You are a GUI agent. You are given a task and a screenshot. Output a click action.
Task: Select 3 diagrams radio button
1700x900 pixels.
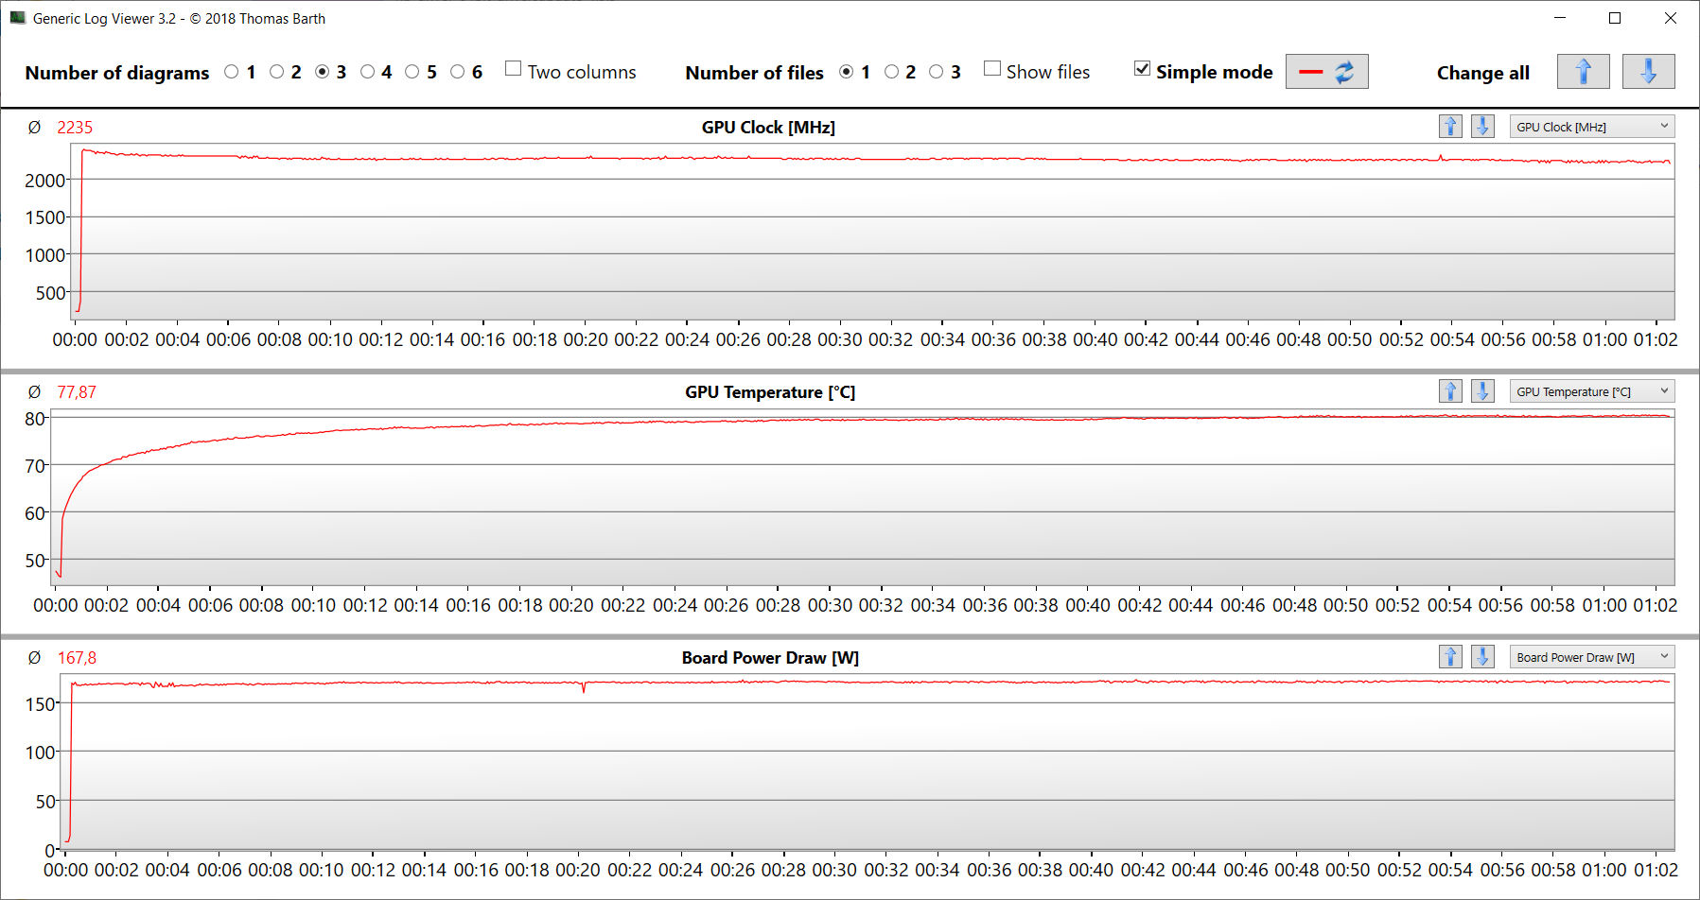click(x=323, y=72)
